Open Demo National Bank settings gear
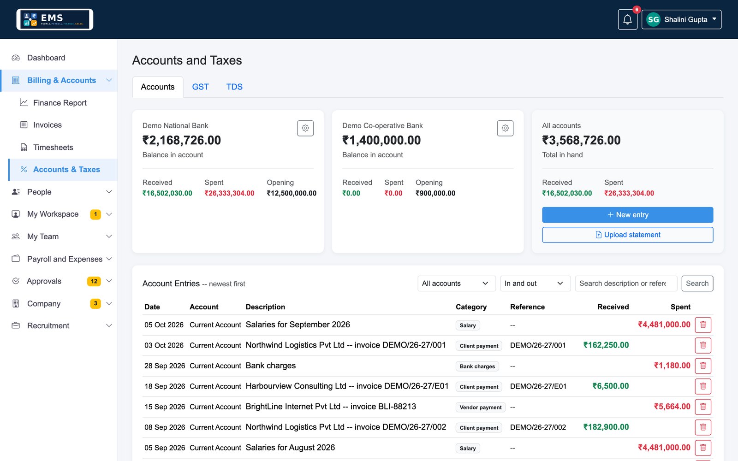 305,128
